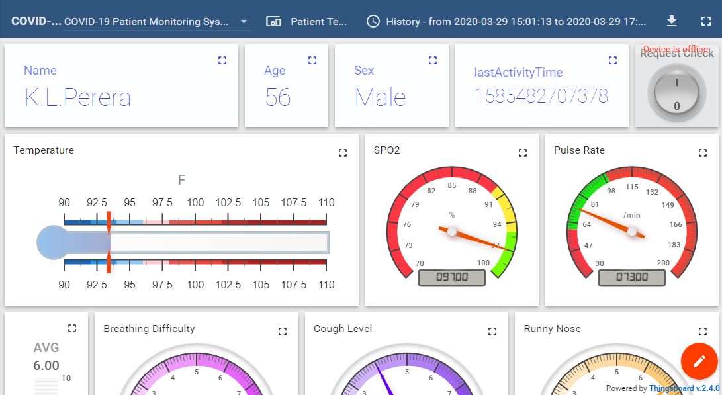Click the 1585482707378 timestamp value

tap(541, 96)
